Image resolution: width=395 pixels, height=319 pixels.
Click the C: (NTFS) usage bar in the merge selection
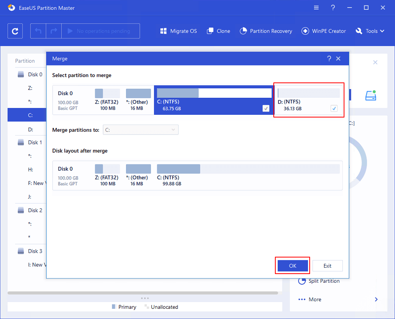coord(214,93)
